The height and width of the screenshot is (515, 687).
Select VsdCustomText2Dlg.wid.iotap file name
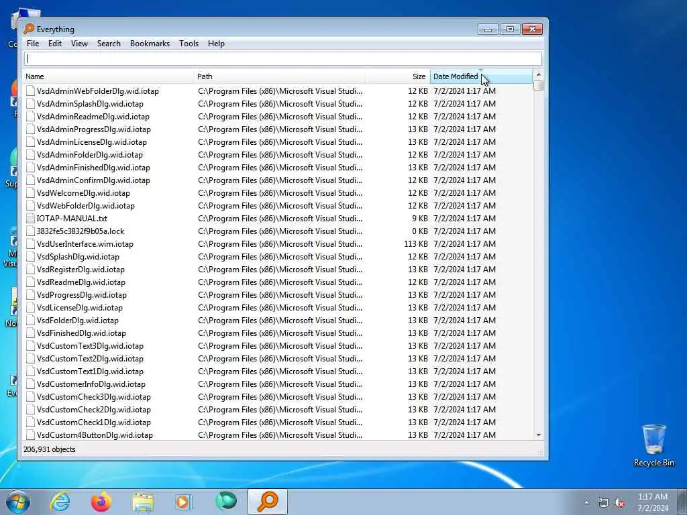[90, 358]
